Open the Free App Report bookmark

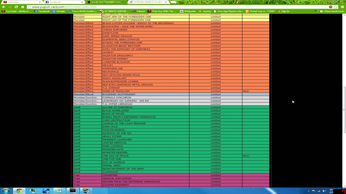228,11
